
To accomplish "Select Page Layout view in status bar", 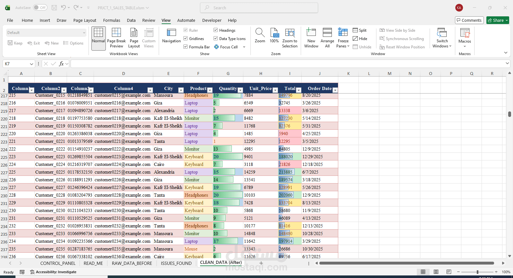I will tap(436, 272).
